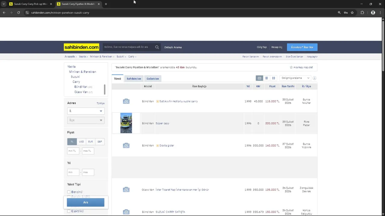Screen dimensions: 385x216
Task: Open browser extensions puzzle icon
Action: click(x=362, y=13)
